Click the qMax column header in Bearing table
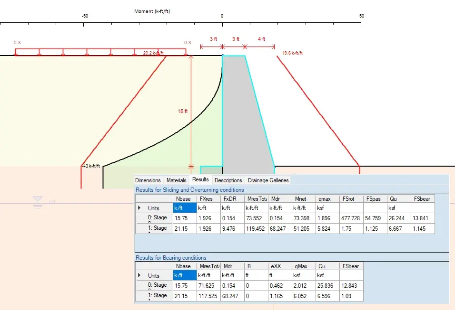The width and height of the screenshot is (455, 310). pyautogui.click(x=304, y=266)
